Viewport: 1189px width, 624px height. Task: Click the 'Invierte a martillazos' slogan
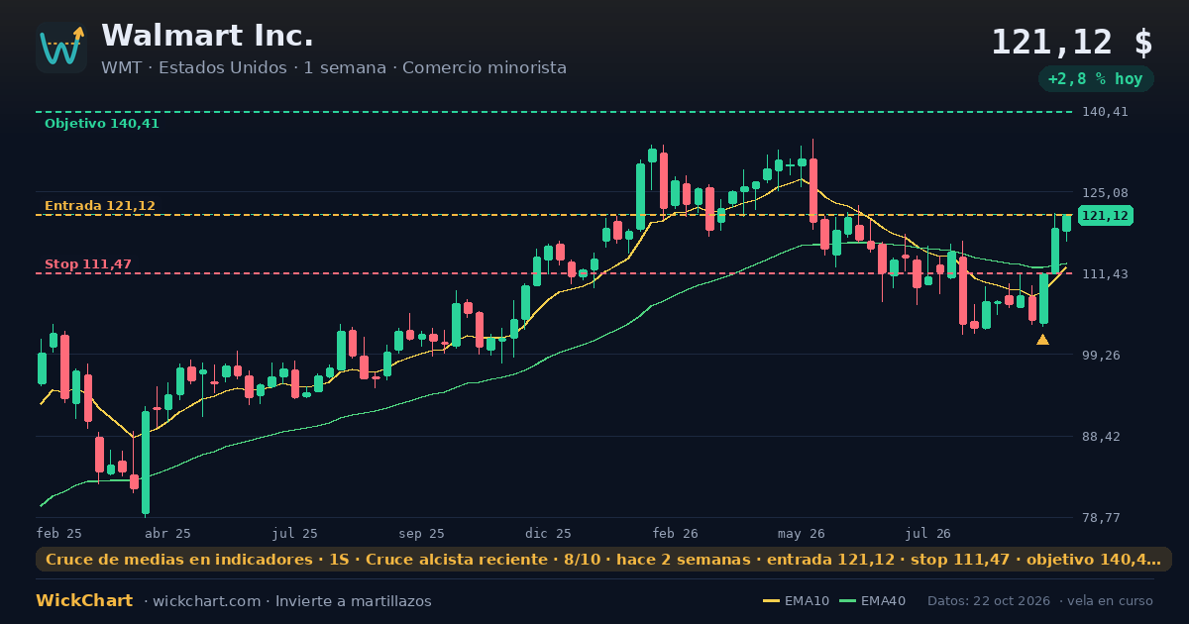[x=354, y=601]
